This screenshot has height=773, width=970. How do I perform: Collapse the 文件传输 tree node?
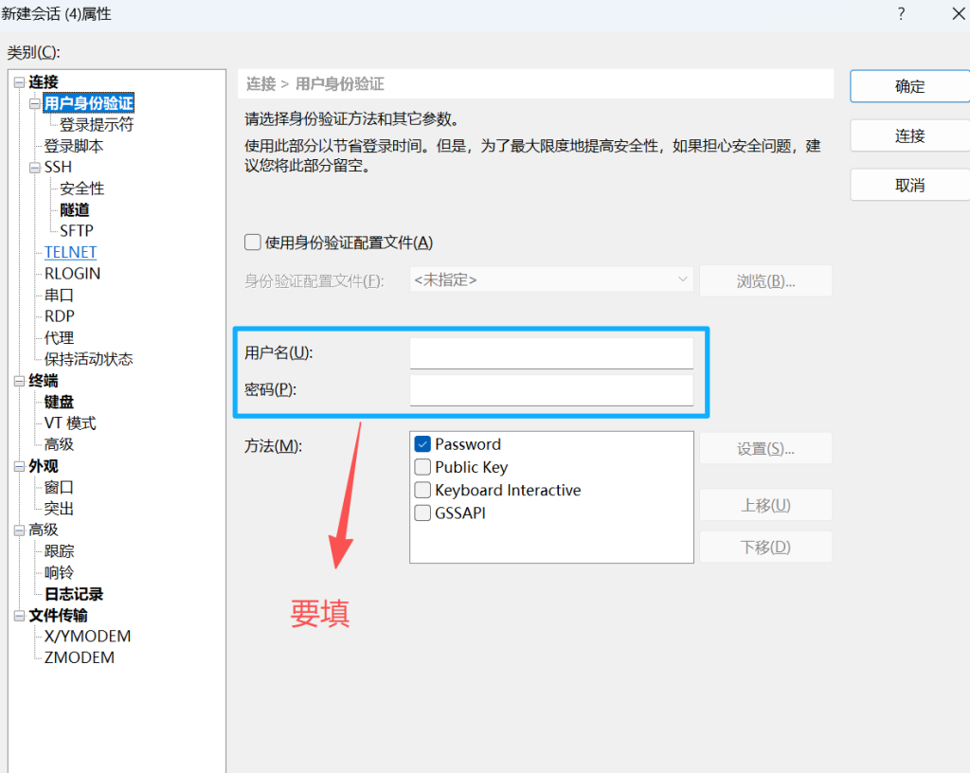(x=19, y=616)
